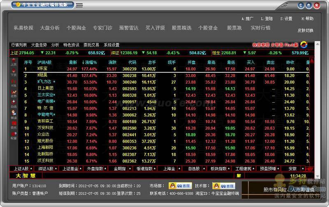This screenshot has width=329, height=207.
Task: Click the 皮肤切换 skin switch button
Action: (306, 30)
